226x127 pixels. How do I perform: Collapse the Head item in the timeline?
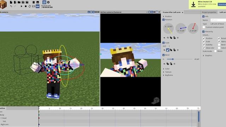click(1, 118)
